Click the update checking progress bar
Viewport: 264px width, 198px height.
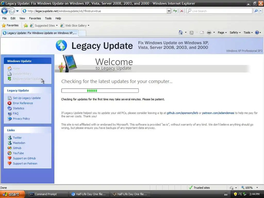coord(100,90)
